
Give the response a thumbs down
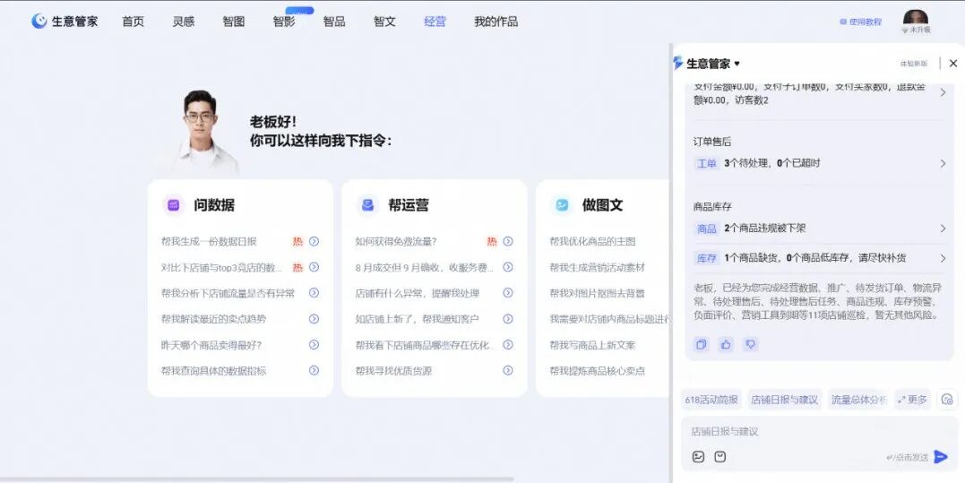point(751,344)
